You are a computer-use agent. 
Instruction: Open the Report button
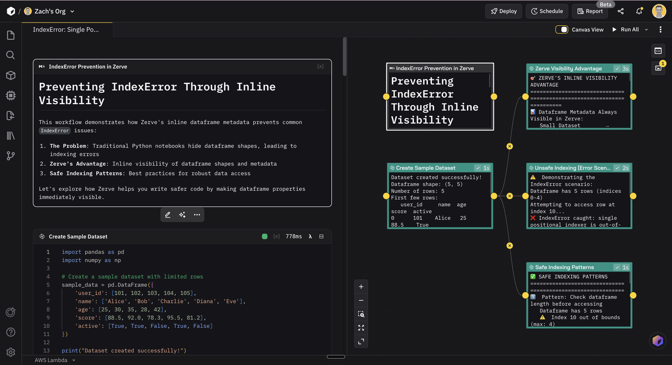[590, 11]
